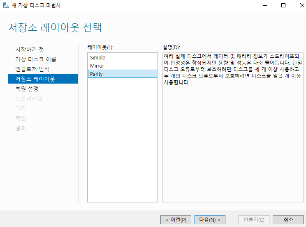The width and height of the screenshot is (306, 227).
Task: Click the 이전(P) back button
Action: click(x=176, y=220)
